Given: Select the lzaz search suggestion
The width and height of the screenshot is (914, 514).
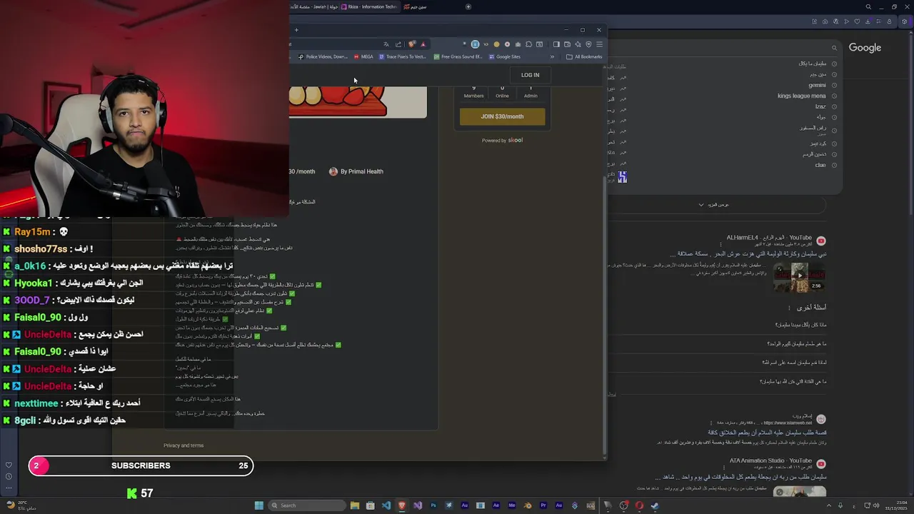Looking at the screenshot, I should pyautogui.click(x=820, y=106).
